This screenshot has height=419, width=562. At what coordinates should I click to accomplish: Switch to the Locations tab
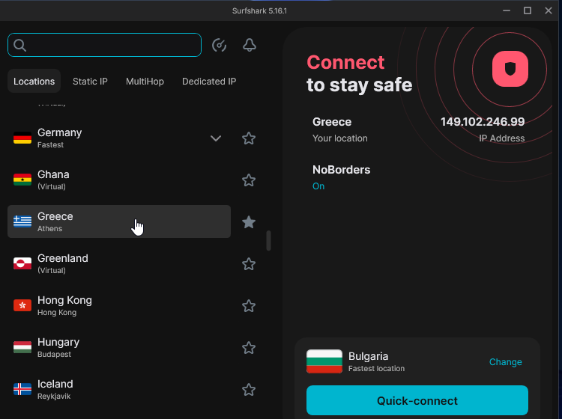34,82
